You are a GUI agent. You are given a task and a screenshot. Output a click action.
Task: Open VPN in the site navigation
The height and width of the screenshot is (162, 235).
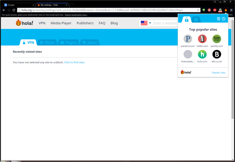click(x=42, y=23)
